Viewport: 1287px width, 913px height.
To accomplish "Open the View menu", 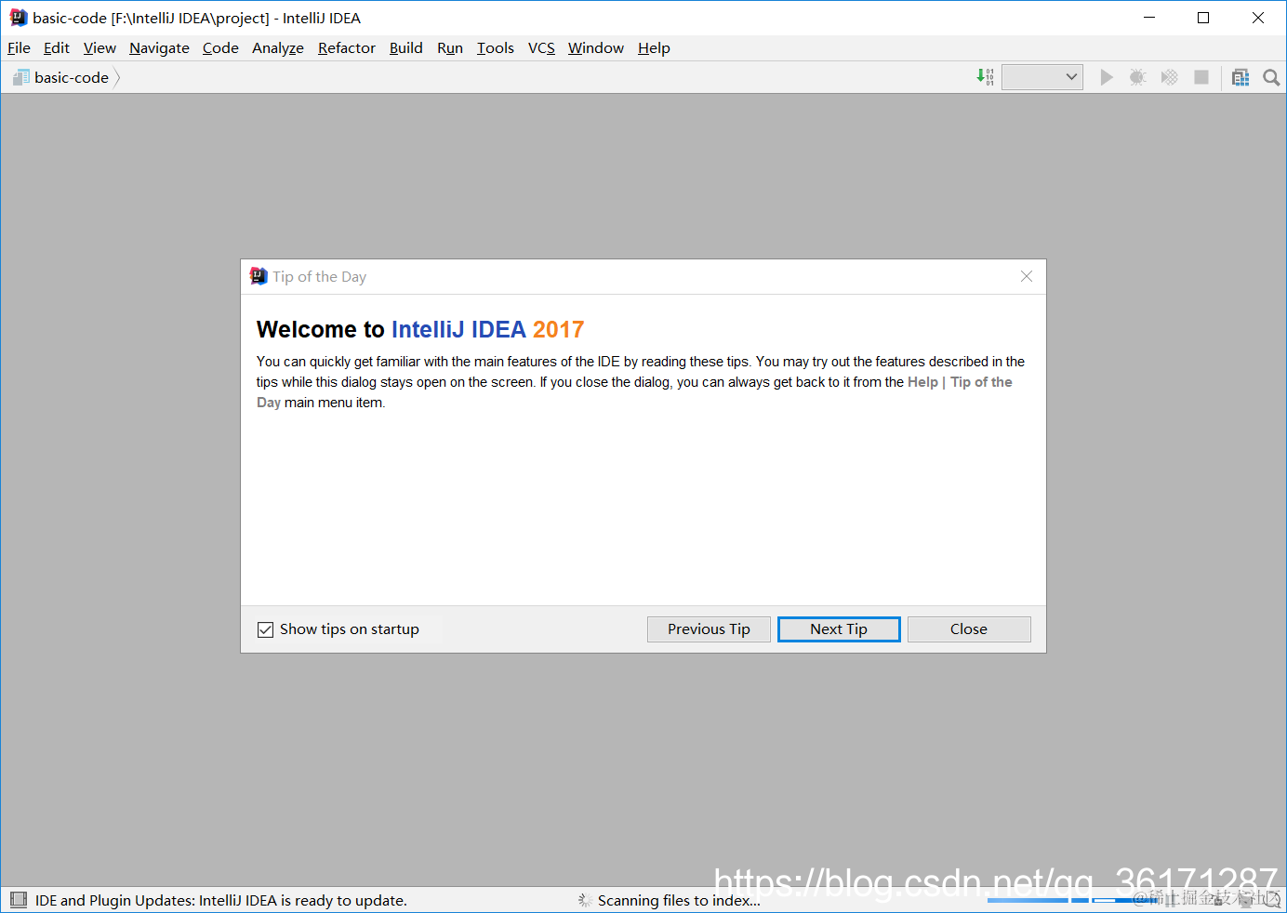I will pos(100,48).
